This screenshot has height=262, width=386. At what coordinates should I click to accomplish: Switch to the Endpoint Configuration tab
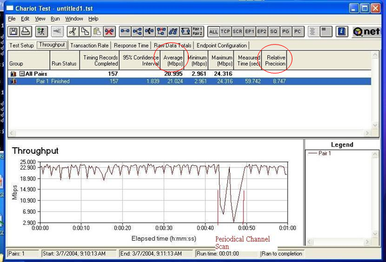222,45
